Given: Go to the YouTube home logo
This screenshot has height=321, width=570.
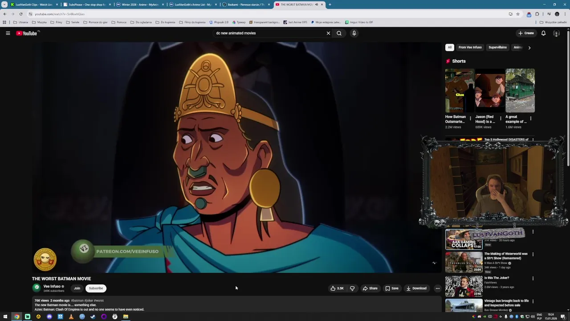Looking at the screenshot, I should click(x=27, y=33).
